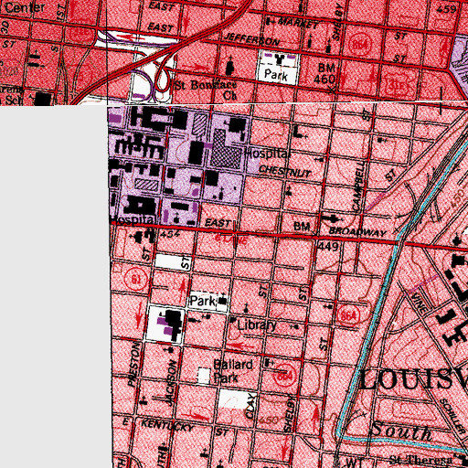Select the St Theresa label
468x468 pixels.
click(x=420, y=461)
